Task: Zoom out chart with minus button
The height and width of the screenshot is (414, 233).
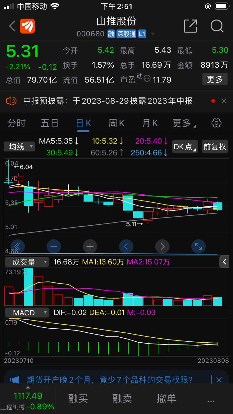Action: (54, 247)
